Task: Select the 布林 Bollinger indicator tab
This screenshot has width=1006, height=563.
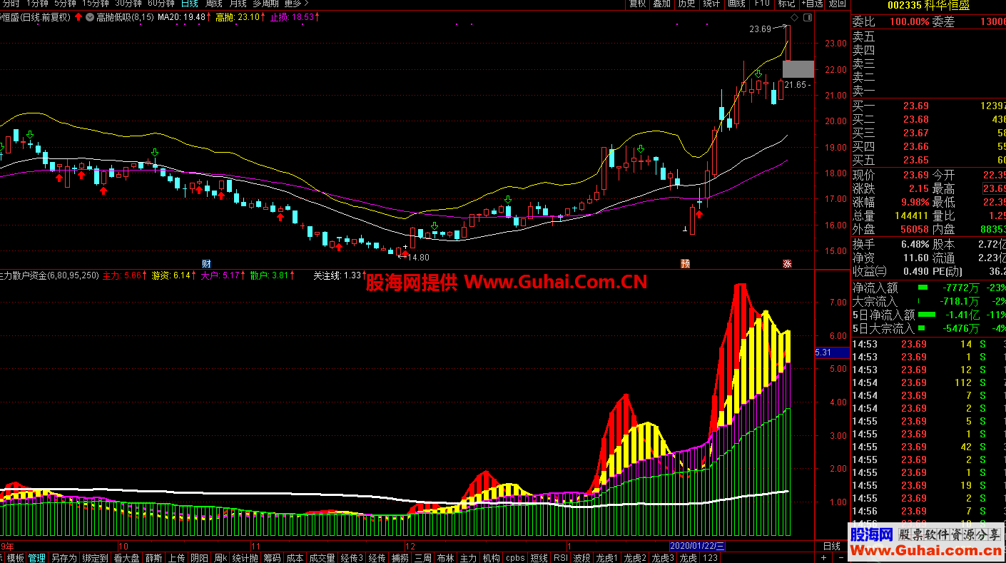Action: pos(445,558)
